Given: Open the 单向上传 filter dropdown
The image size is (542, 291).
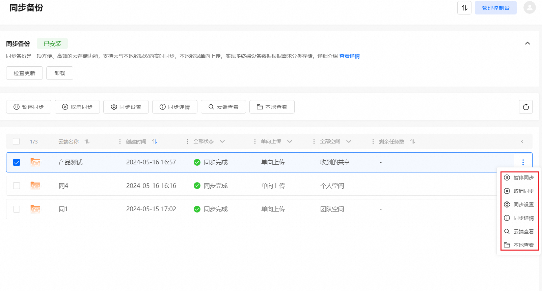Looking at the screenshot, I should click(290, 141).
